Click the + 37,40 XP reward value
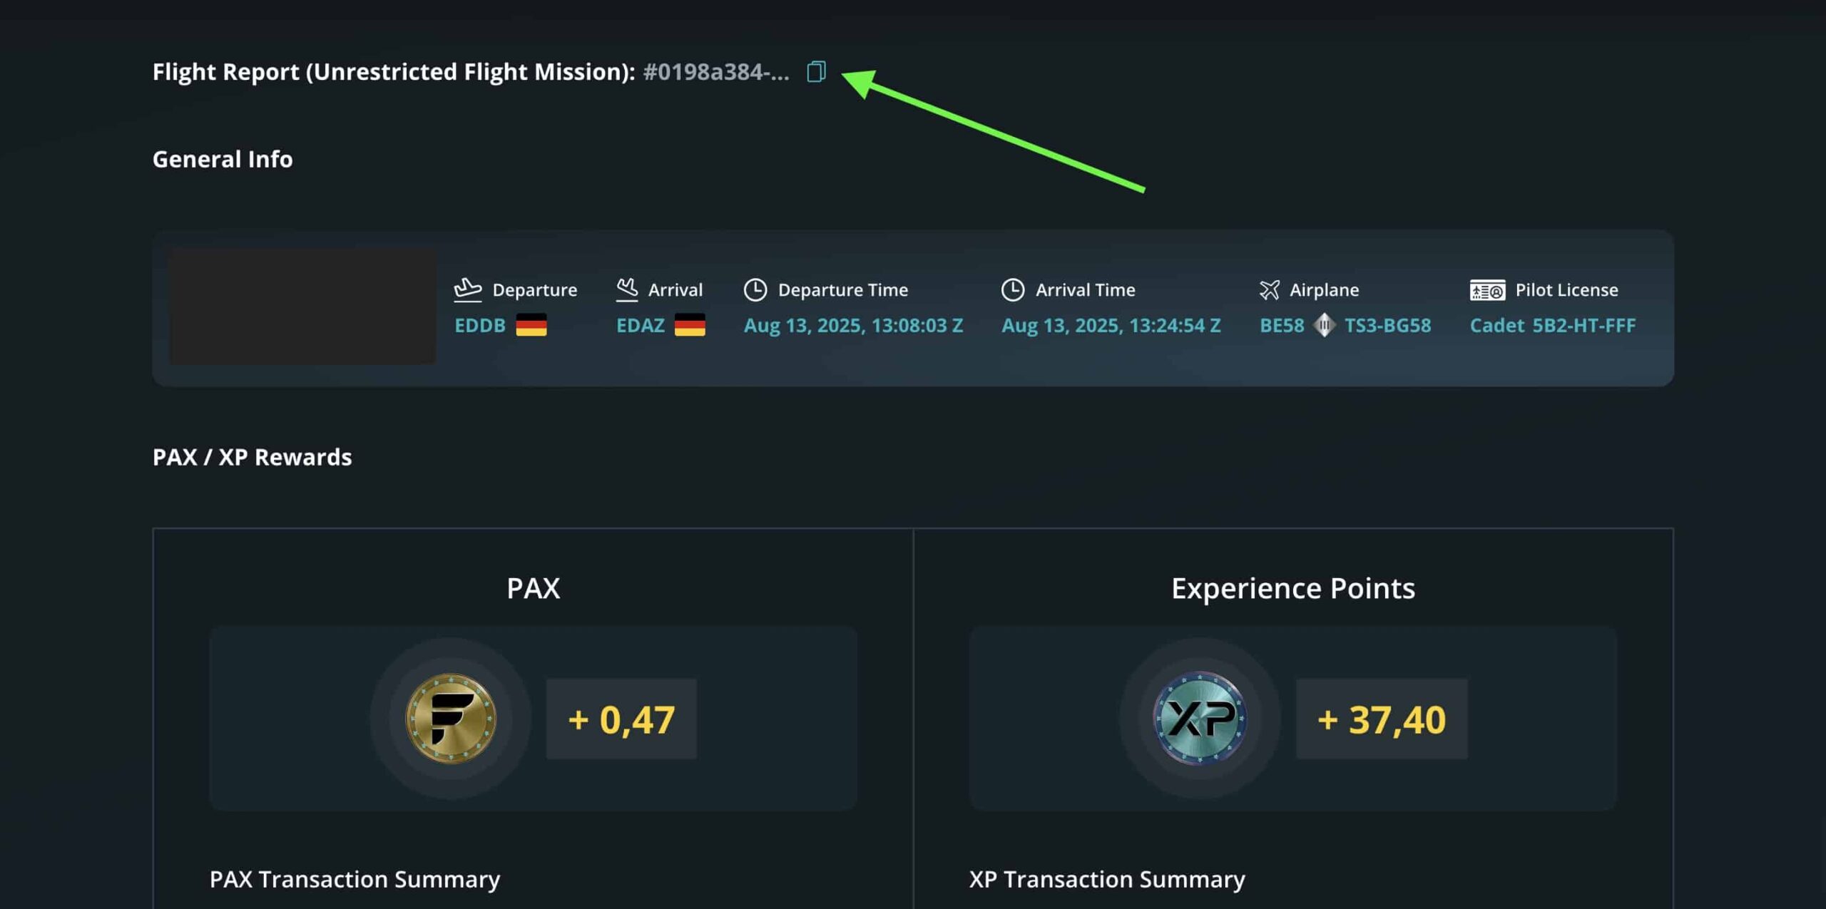The width and height of the screenshot is (1826, 909). pos(1382,719)
